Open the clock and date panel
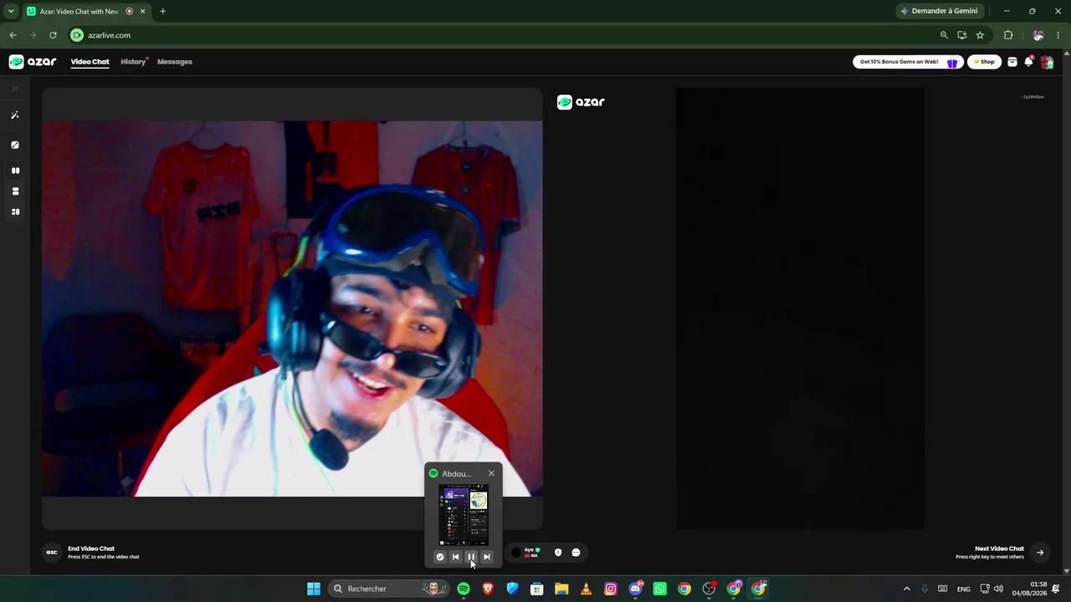The height and width of the screenshot is (602, 1071). pos(1029,589)
